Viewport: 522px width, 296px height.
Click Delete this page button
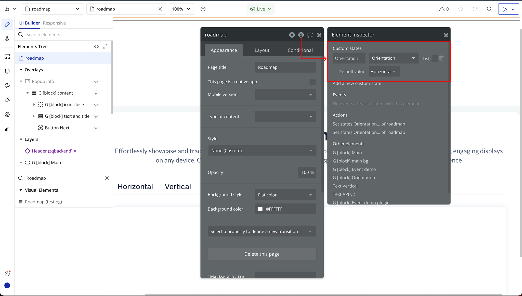[x=262, y=254]
